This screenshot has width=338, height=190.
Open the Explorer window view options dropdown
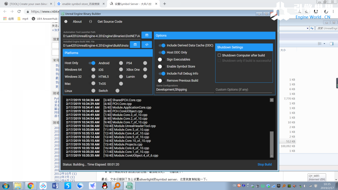(324, 44)
